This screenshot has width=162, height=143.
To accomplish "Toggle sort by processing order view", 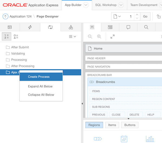I will [7, 36].
